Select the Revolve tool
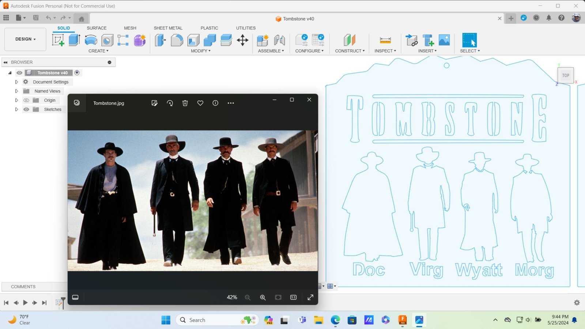 (x=91, y=40)
